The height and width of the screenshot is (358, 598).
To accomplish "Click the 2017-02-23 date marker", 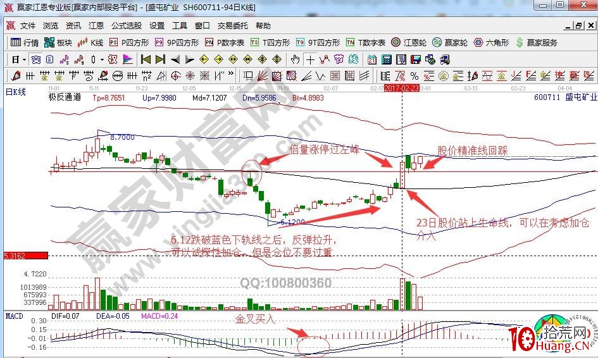I will pos(402,88).
